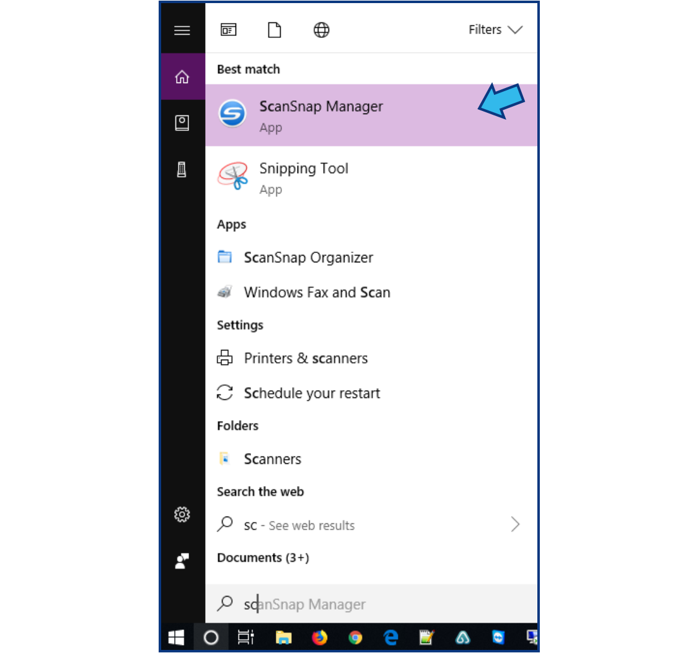Launch ScanSnap Organizer from Apps section
The height and width of the screenshot is (653, 696).
pyautogui.click(x=309, y=257)
